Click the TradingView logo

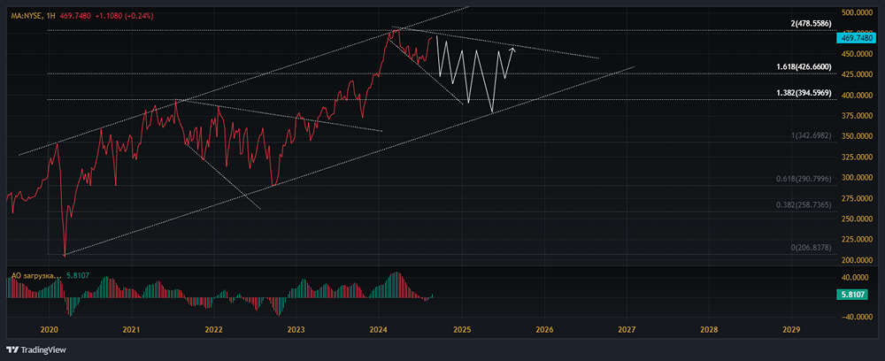[x=36, y=349]
